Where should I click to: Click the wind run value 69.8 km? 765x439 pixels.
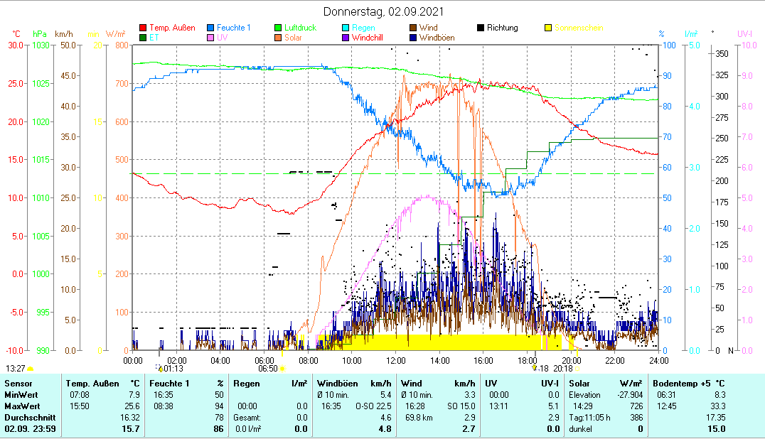coord(419,418)
